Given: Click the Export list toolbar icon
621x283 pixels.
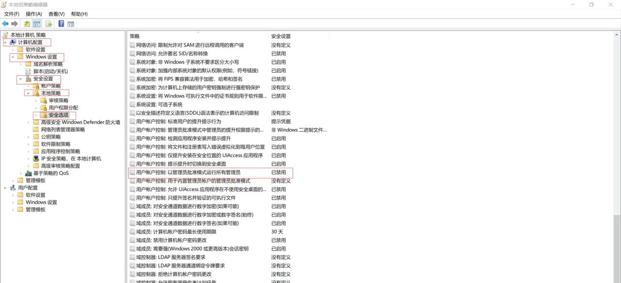Looking at the screenshot, I should [x=49, y=24].
